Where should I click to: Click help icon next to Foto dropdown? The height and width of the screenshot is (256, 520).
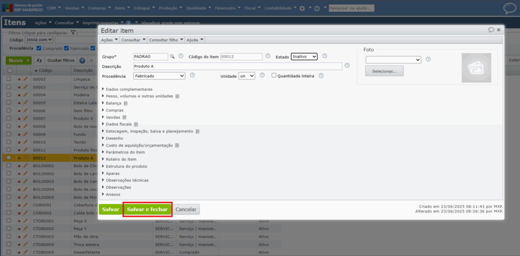pos(428,59)
